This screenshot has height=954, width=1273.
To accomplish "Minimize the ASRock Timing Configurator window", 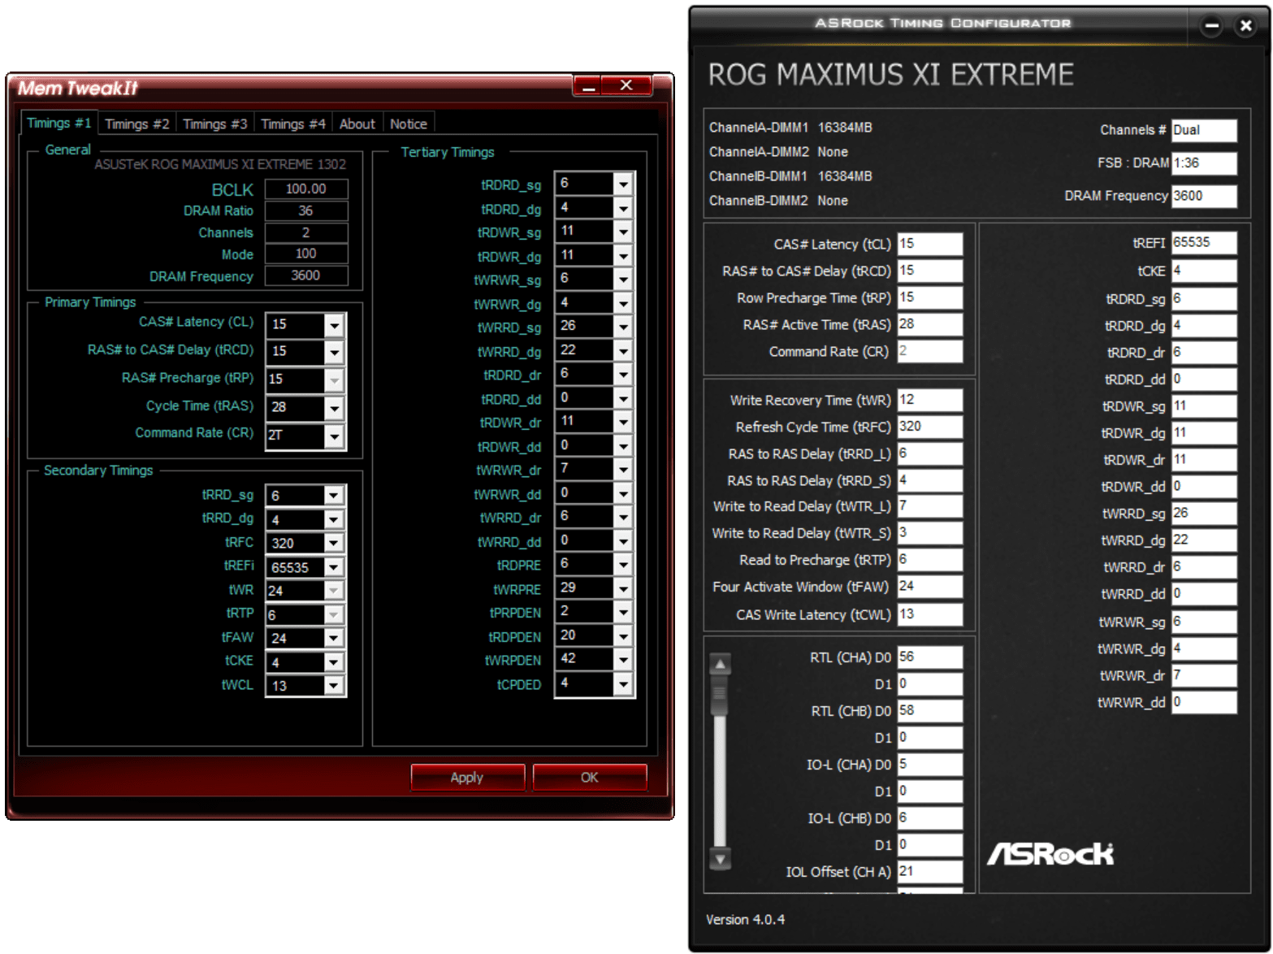I will pos(1211,26).
